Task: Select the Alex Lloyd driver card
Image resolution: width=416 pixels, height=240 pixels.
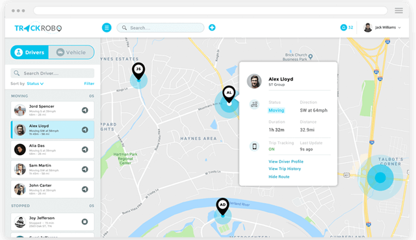Action: click(53, 130)
